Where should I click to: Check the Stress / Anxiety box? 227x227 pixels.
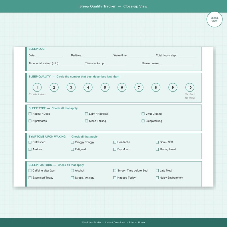72,178
